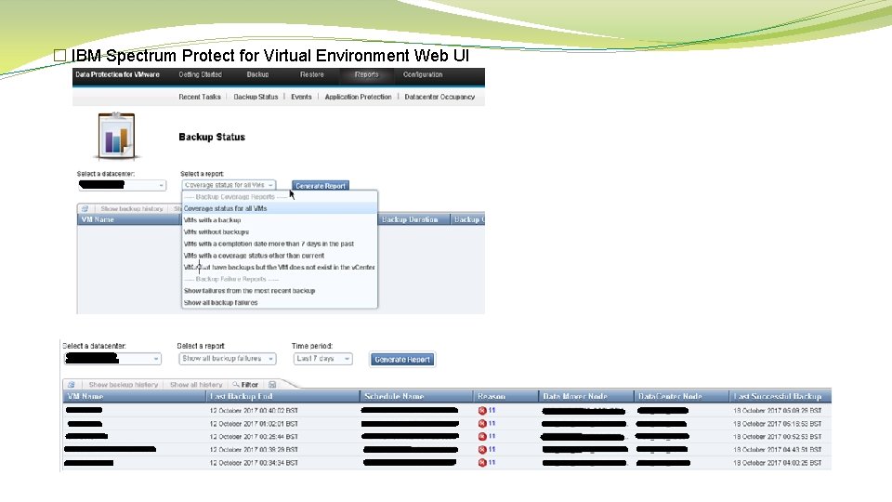Image resolution: width=892 pixels, height=502 pixels.
Task: Go to Backup Status sub-tab
Action: (x=256, y=97)
